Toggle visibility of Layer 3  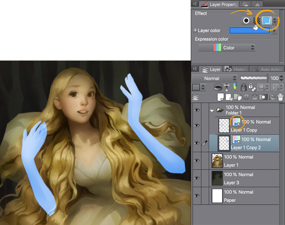point(196,178)
